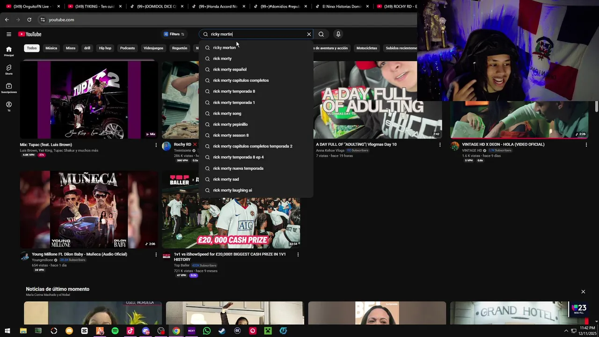Choose suggestion rick morty español
599x337 pixels.
click(x=256, y=69)
